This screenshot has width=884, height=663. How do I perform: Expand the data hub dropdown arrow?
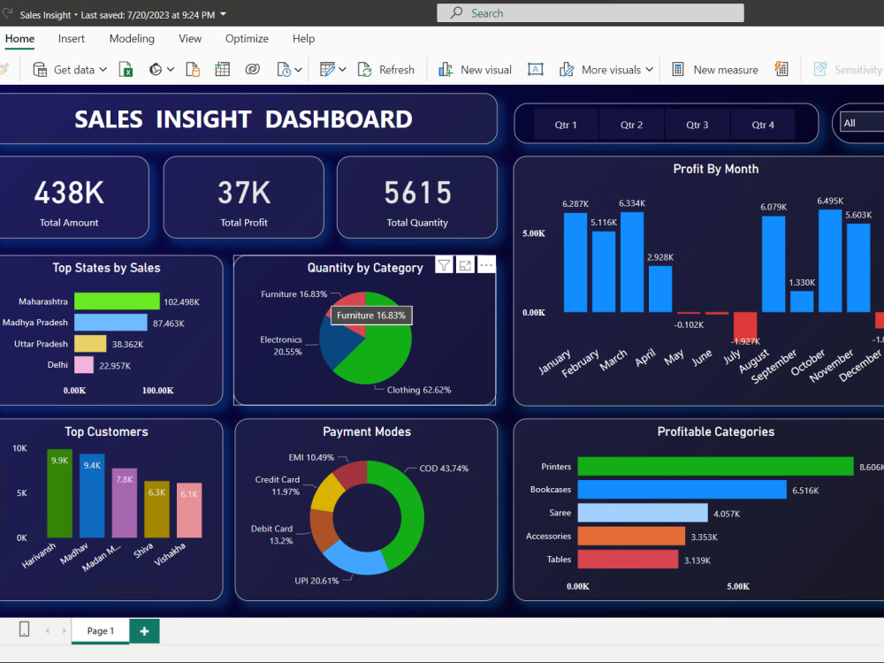(x=171, y=69)
